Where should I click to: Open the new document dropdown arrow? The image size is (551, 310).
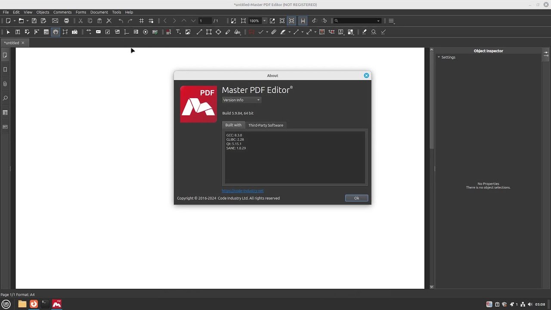[x=14, y=21]
